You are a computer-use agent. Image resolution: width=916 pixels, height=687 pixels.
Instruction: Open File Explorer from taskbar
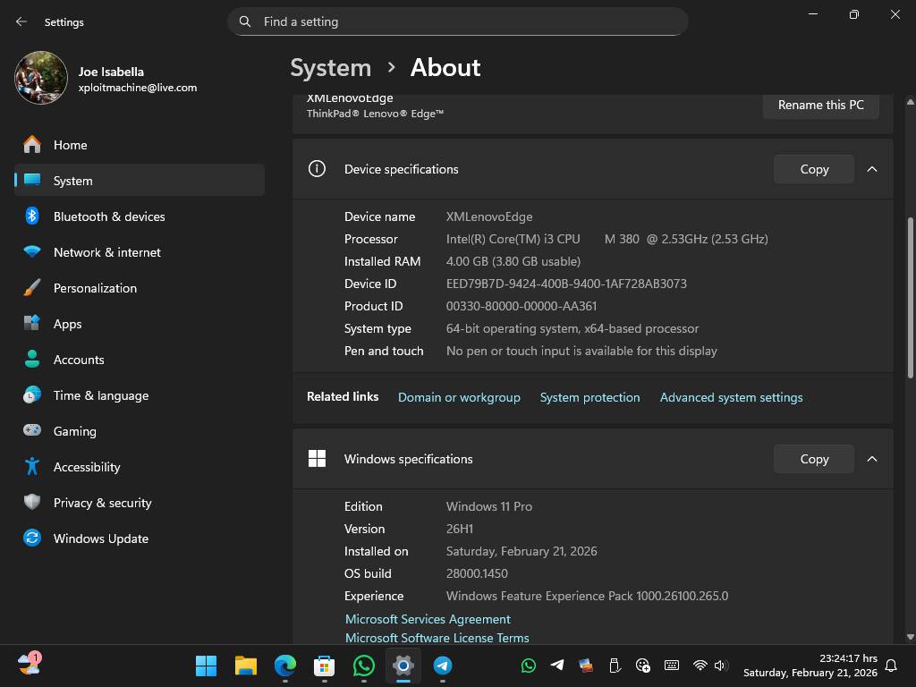coord(245,666)
